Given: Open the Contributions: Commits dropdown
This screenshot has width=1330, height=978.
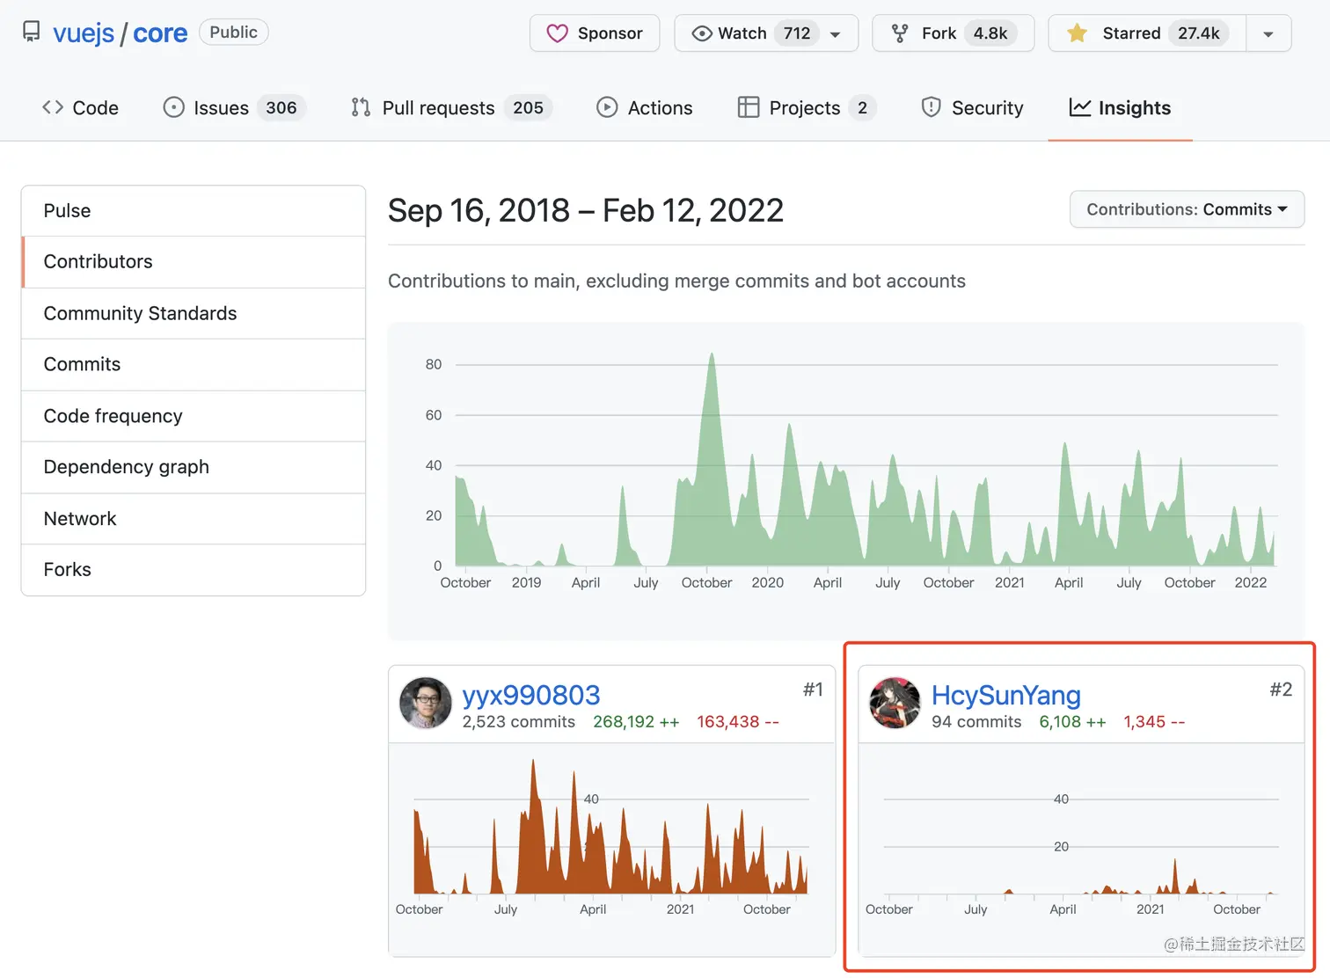Looking at the screenshot, I should coord(1187,209).
